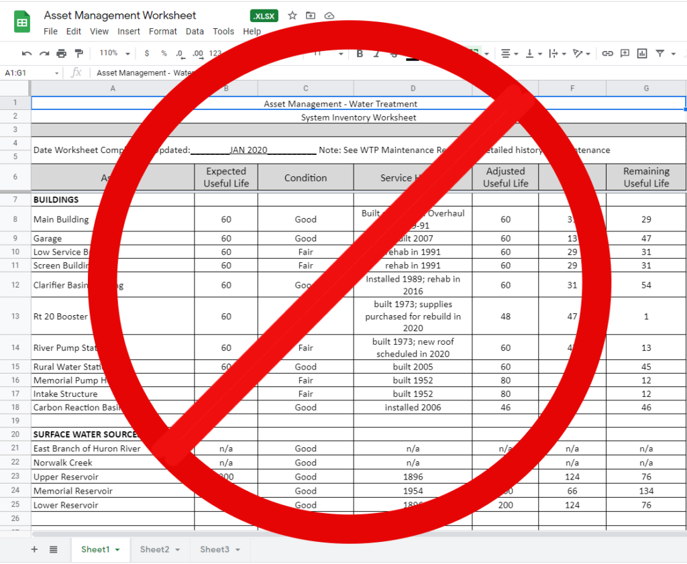Viewport: 687px width, 564px height.
Task: Format selection as percent
Action: 163,52
